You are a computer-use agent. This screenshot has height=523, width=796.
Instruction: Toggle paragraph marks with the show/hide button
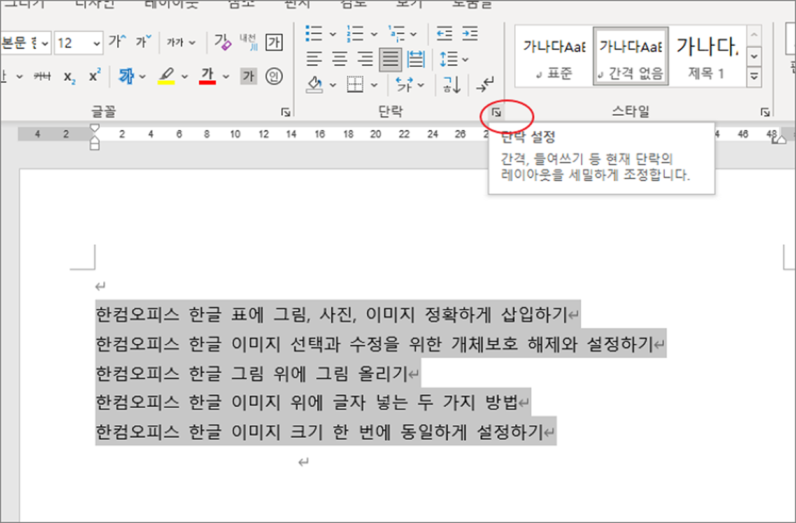[x=485, y=84]
